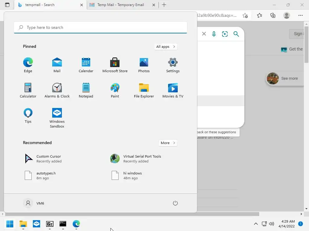Open the notification center badge
This screenshot has height=231, width=309.
click(x=301, y=224)
